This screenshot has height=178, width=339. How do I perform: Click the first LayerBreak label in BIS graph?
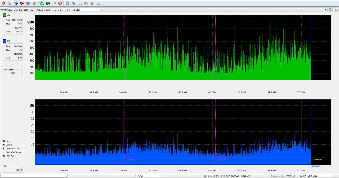(x=130, y=159)
